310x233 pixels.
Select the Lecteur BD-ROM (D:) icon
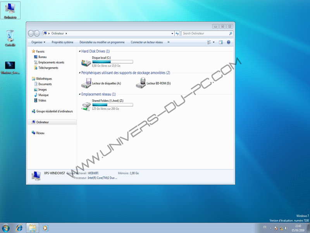tap(141, 83)
